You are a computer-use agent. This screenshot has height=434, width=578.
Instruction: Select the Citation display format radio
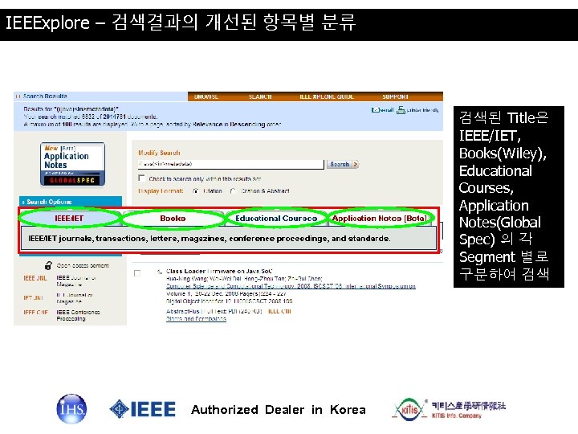[x=196, y=190]
